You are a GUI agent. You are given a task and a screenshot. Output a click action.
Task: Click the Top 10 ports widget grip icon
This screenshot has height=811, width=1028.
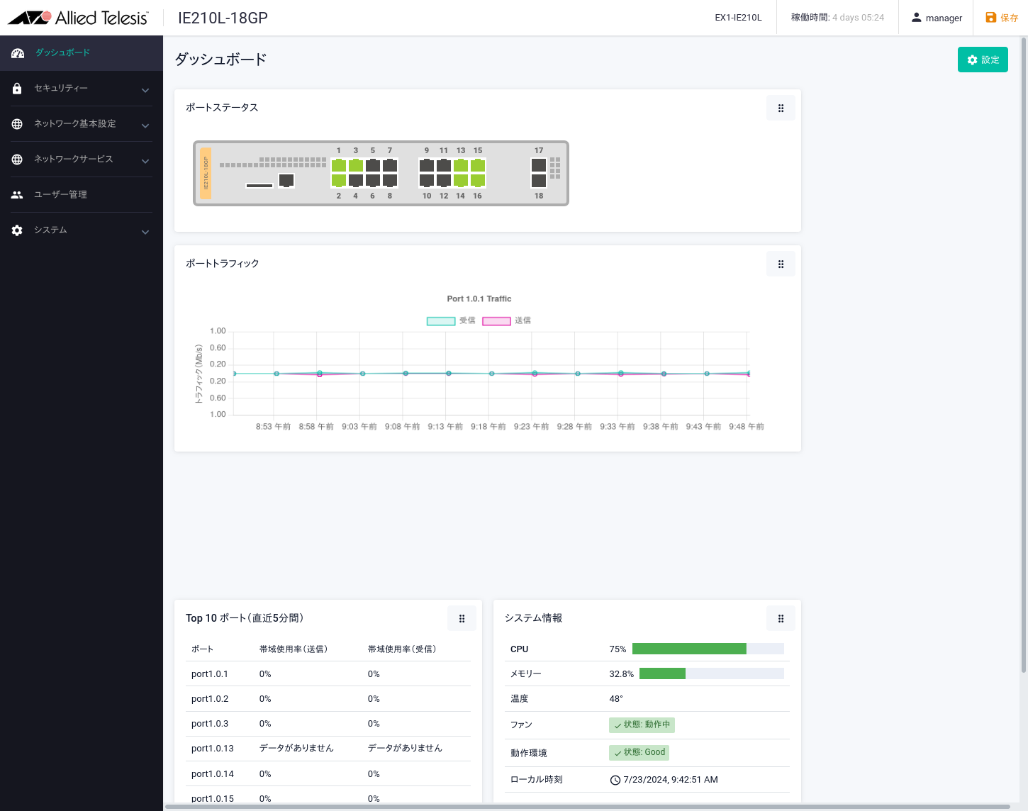pyautogui.click(x=462, y=619)
